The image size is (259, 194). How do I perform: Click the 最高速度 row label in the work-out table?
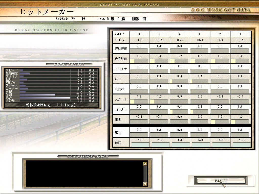pyautogui.click(x=121, y=59)
